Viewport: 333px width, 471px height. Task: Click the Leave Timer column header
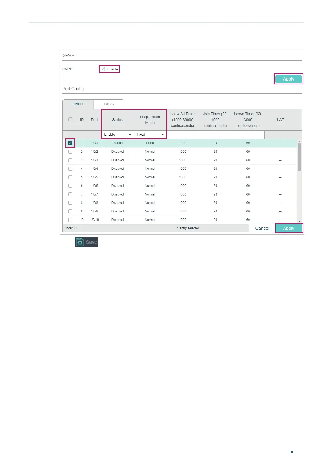248,120
